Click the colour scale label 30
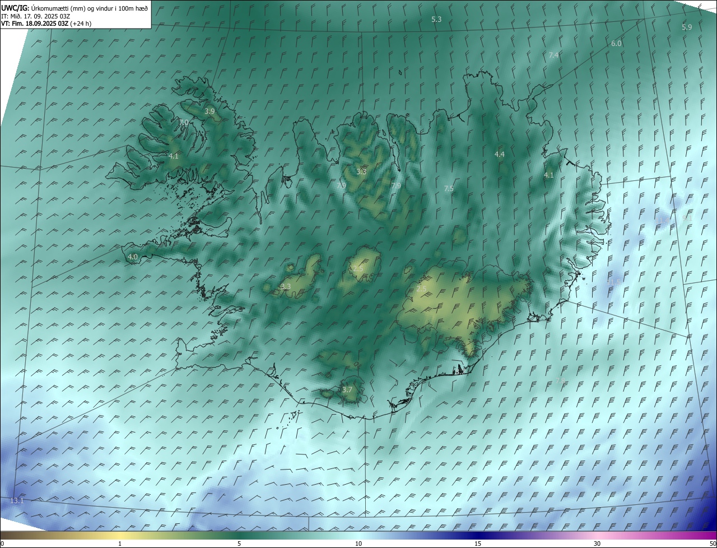This screenshot has height=548, width=717. tap(597, 544)
